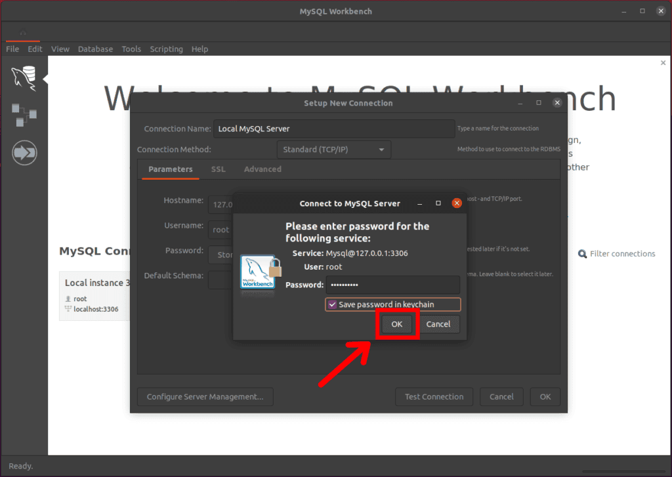Confirm password with OK in Connect dialog

(397, 324)
